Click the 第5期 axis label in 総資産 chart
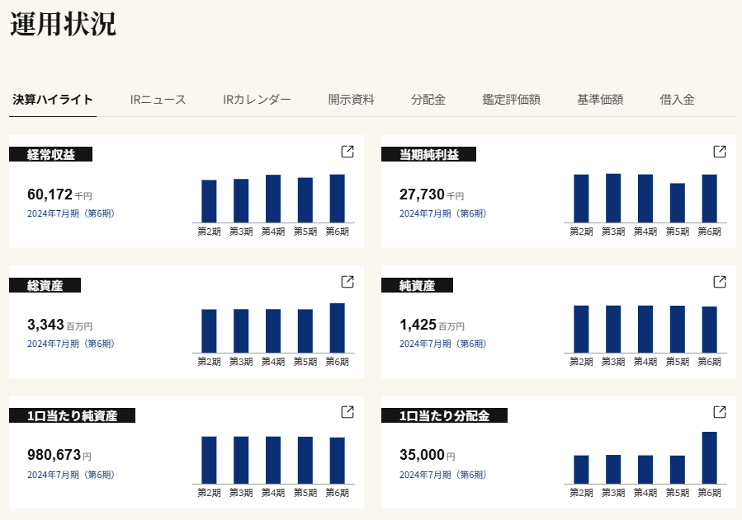This screenshot has height=520, width=742. pyautogui.click(x=305, y=362)
